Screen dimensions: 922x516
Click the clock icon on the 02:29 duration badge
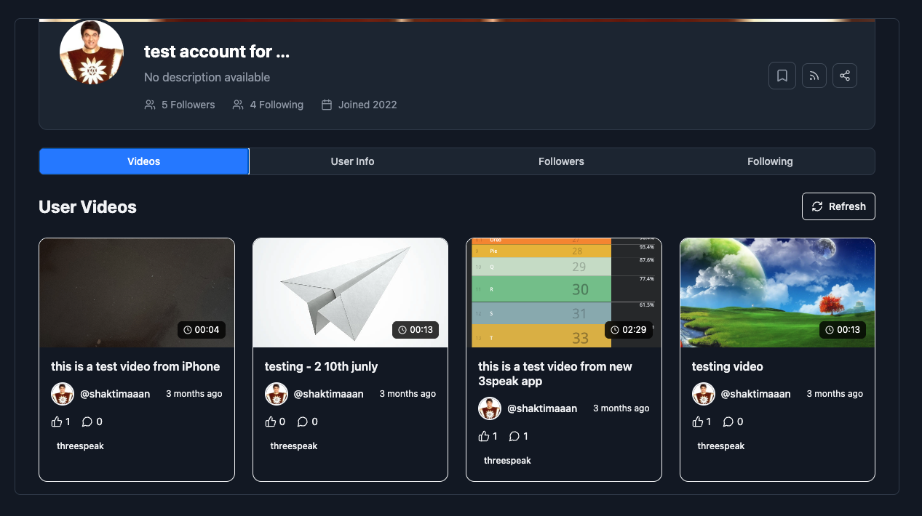[x=616, y=329]
